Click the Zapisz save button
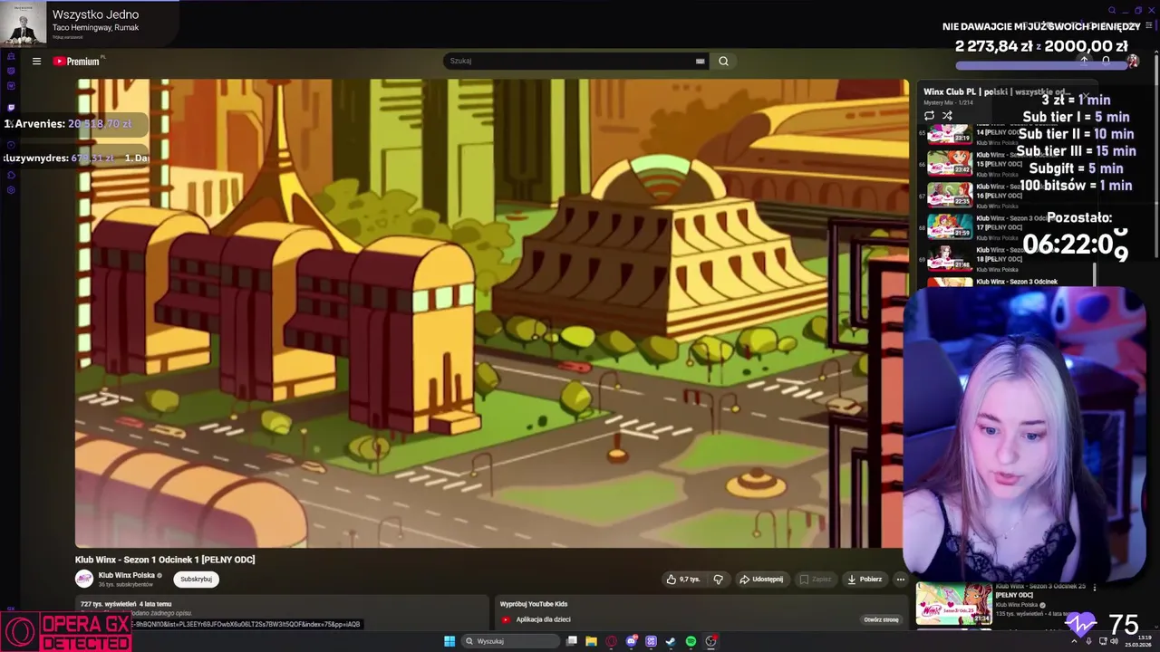Viewport: 1160px width, 652px height. click(815, 579)
